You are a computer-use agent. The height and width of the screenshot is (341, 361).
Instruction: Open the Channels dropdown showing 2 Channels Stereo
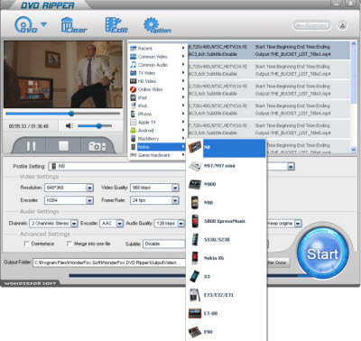point(53,224)
